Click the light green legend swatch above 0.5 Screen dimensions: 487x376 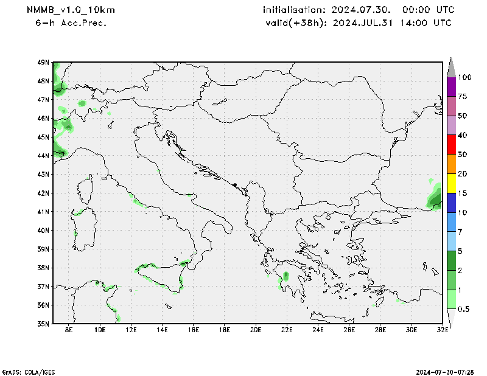coord(451,299)
